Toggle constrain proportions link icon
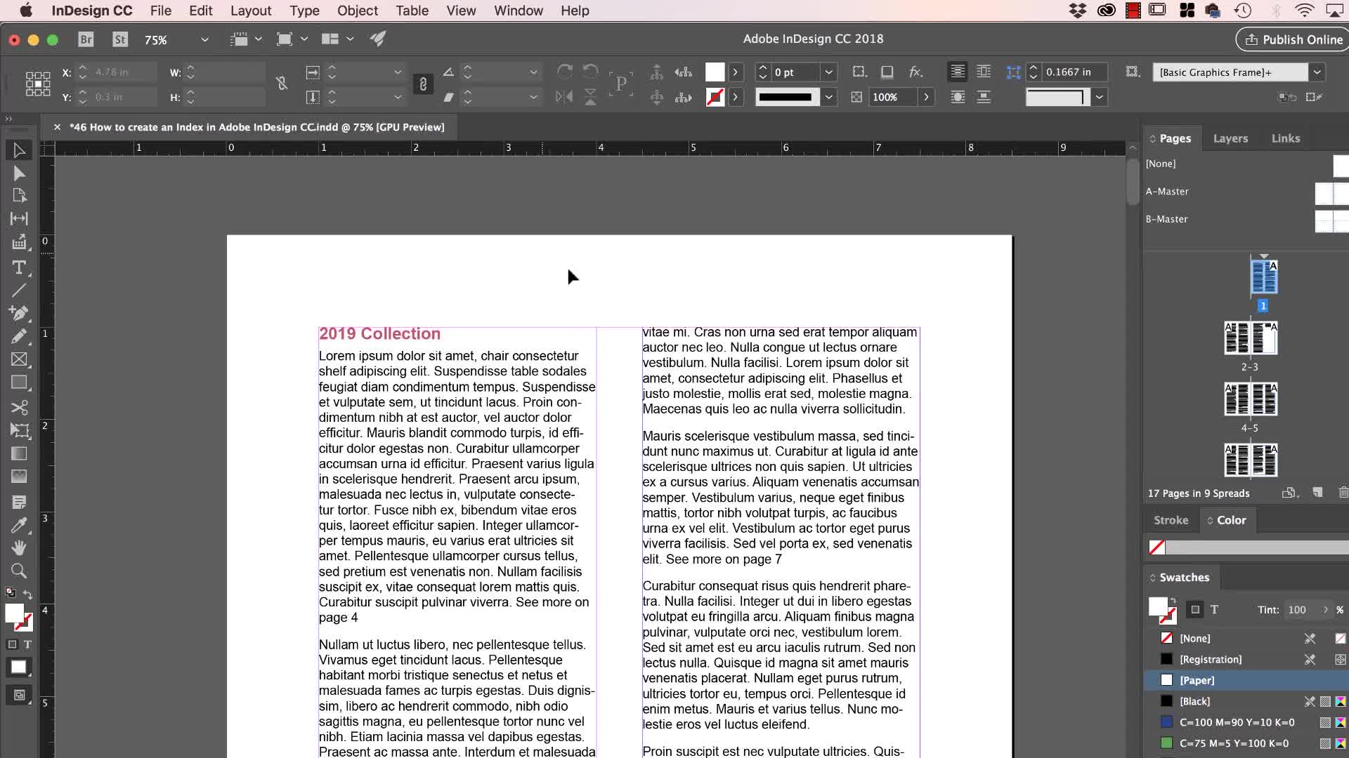Image resolution: width=1349 pixels, height=758 pixels. pyautogui.click(x=423, y=84)
